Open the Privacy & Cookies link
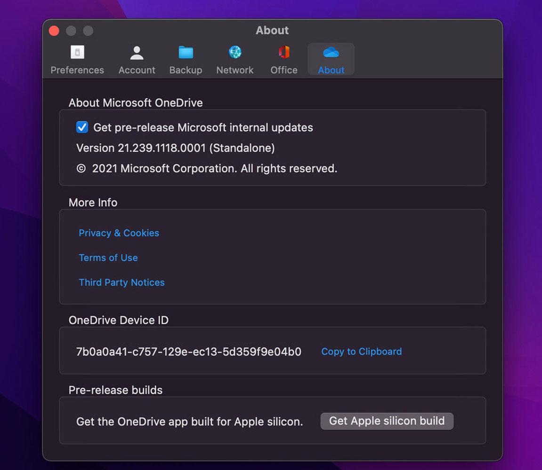This screenshot has width=542, height=470. [x=119, y=233]
